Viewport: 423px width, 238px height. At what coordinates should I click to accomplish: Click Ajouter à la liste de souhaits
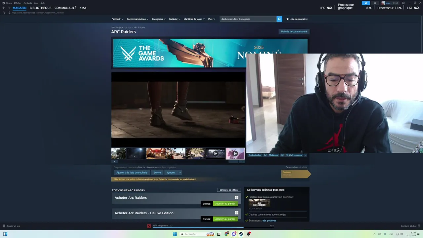(x=132, y=173)
